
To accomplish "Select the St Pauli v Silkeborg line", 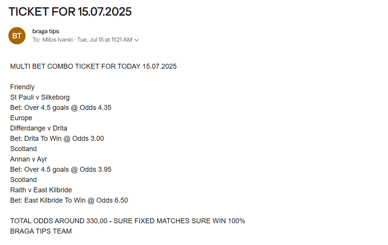I will 40,97.
